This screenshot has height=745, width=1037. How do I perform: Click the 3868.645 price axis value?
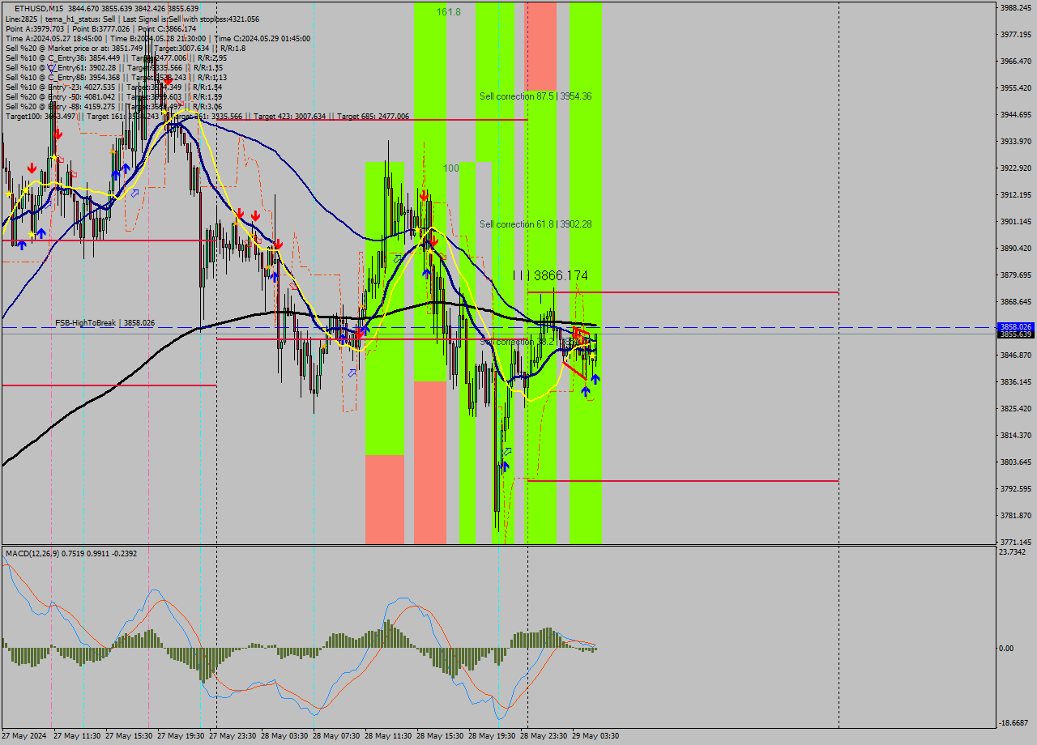click(x=1015, y=301)
